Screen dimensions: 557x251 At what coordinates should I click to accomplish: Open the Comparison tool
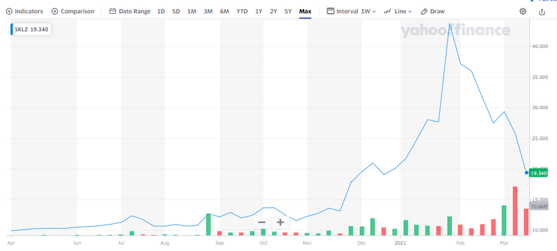pyautogui.click(x=73, y=11)
